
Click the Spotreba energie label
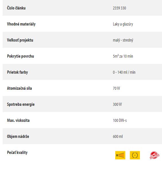click(x=21, y=104)
